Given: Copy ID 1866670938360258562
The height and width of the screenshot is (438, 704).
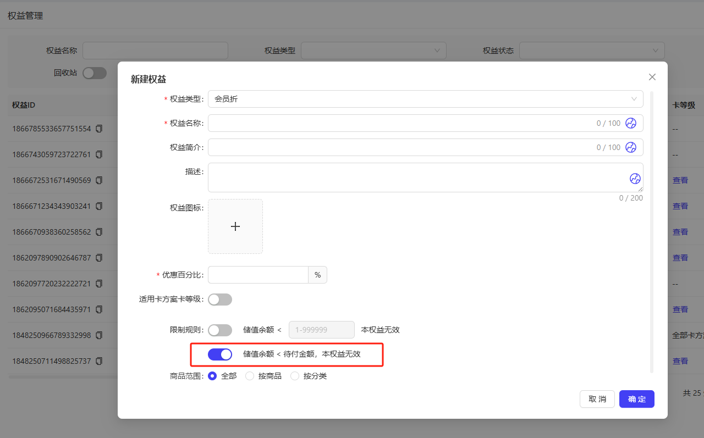Looking at the screenshot, I should (99, 232).
